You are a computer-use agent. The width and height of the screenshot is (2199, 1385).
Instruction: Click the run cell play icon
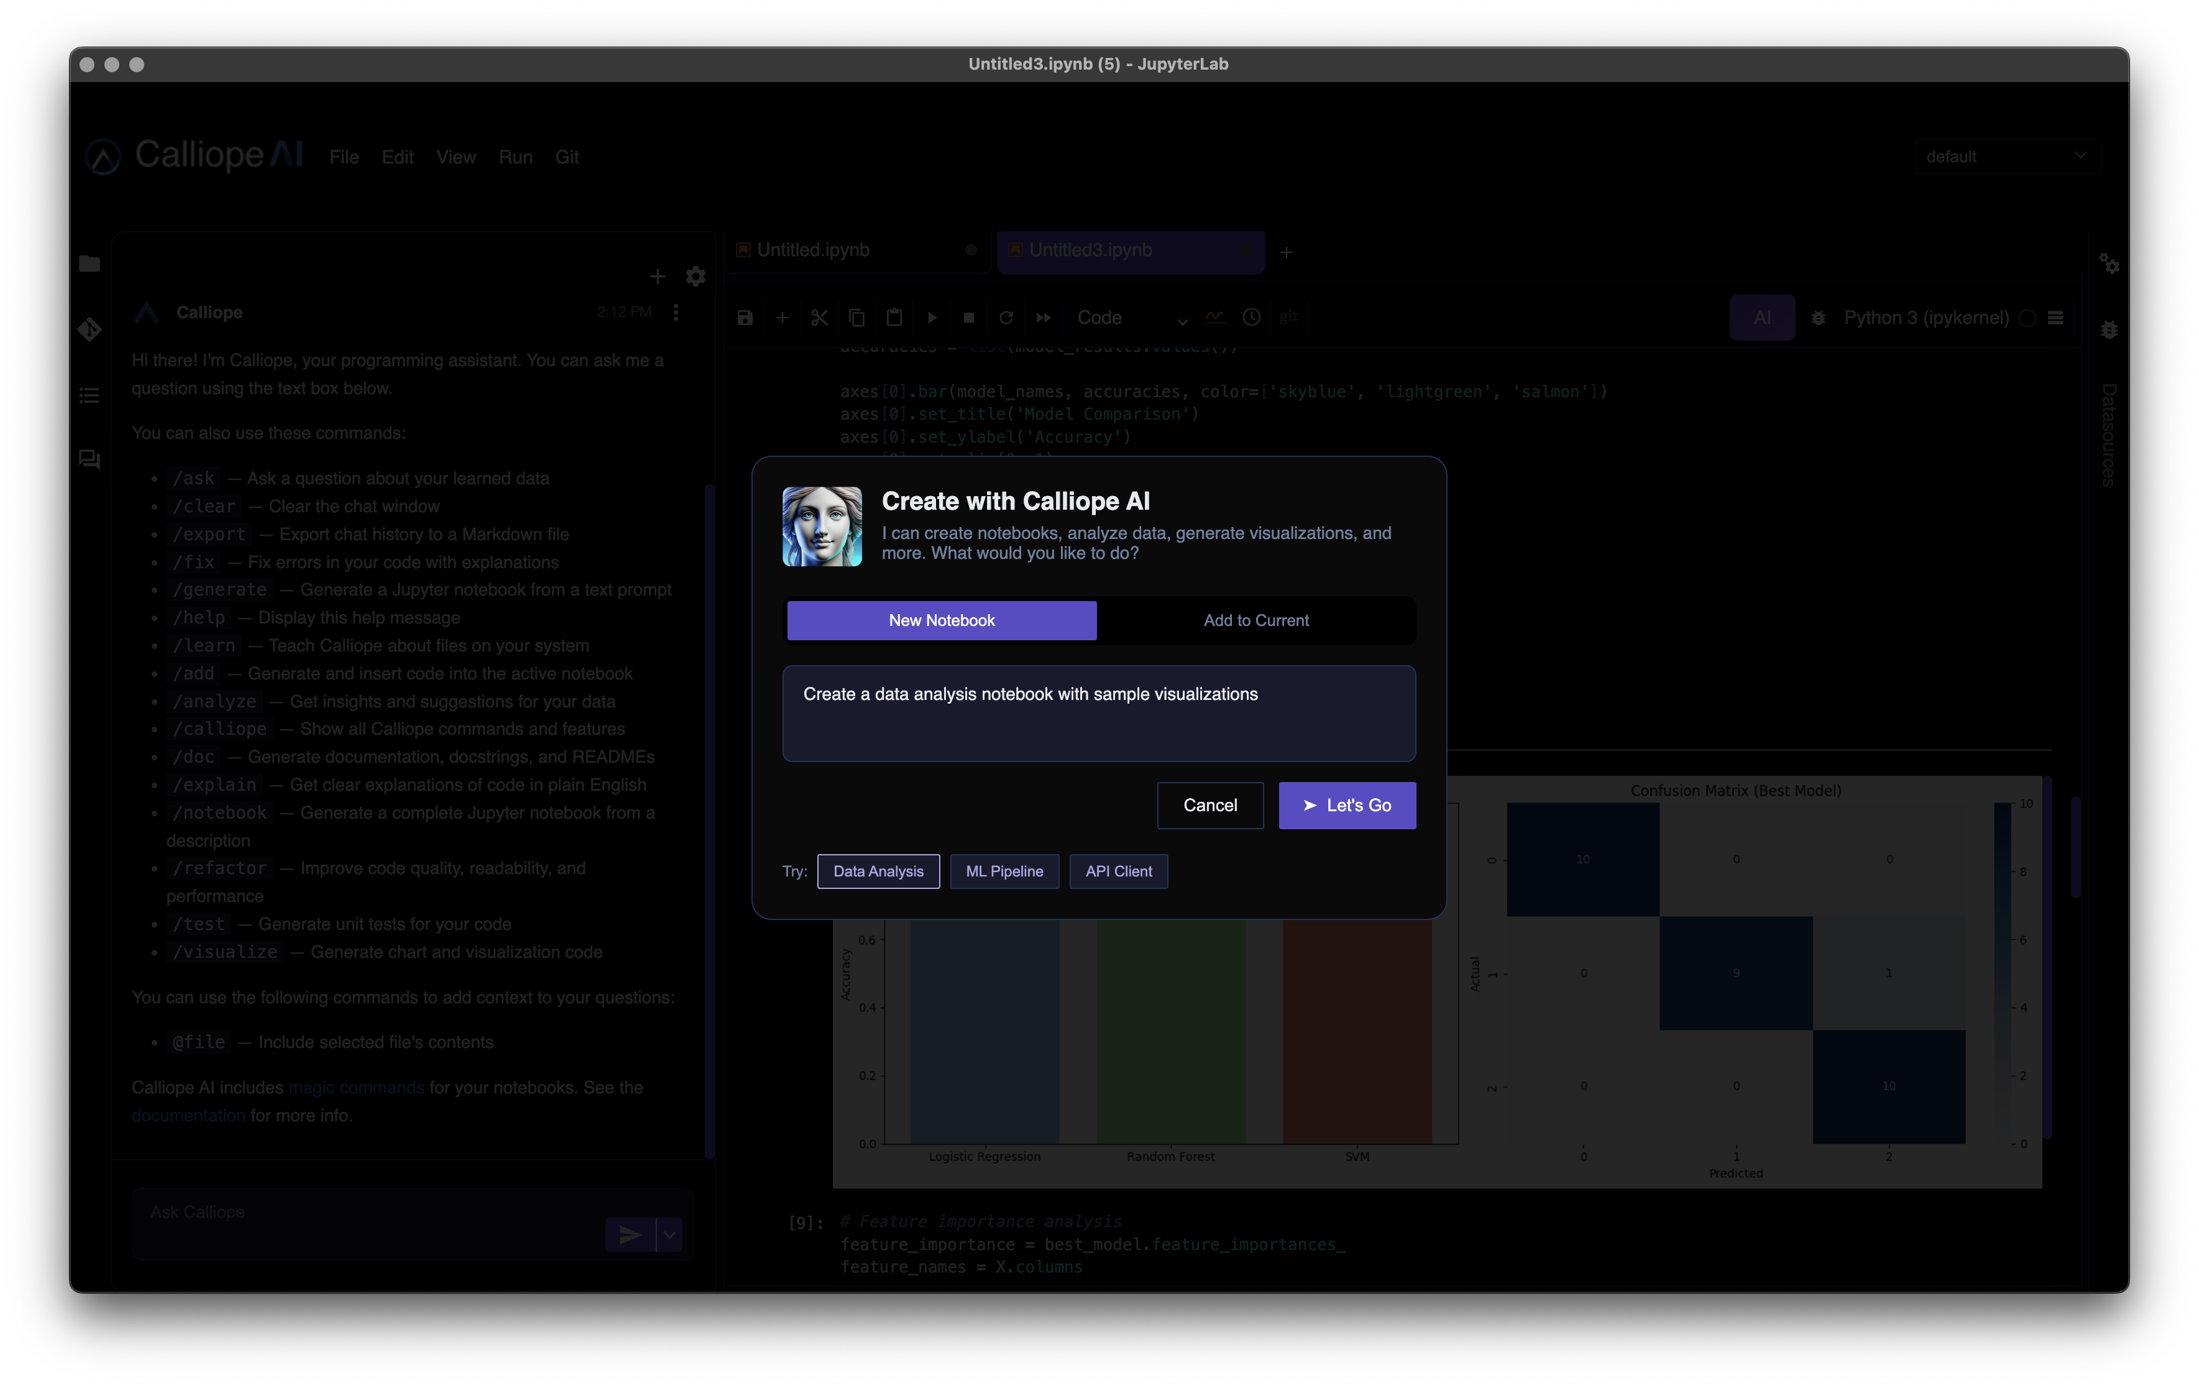click(932, 317)
